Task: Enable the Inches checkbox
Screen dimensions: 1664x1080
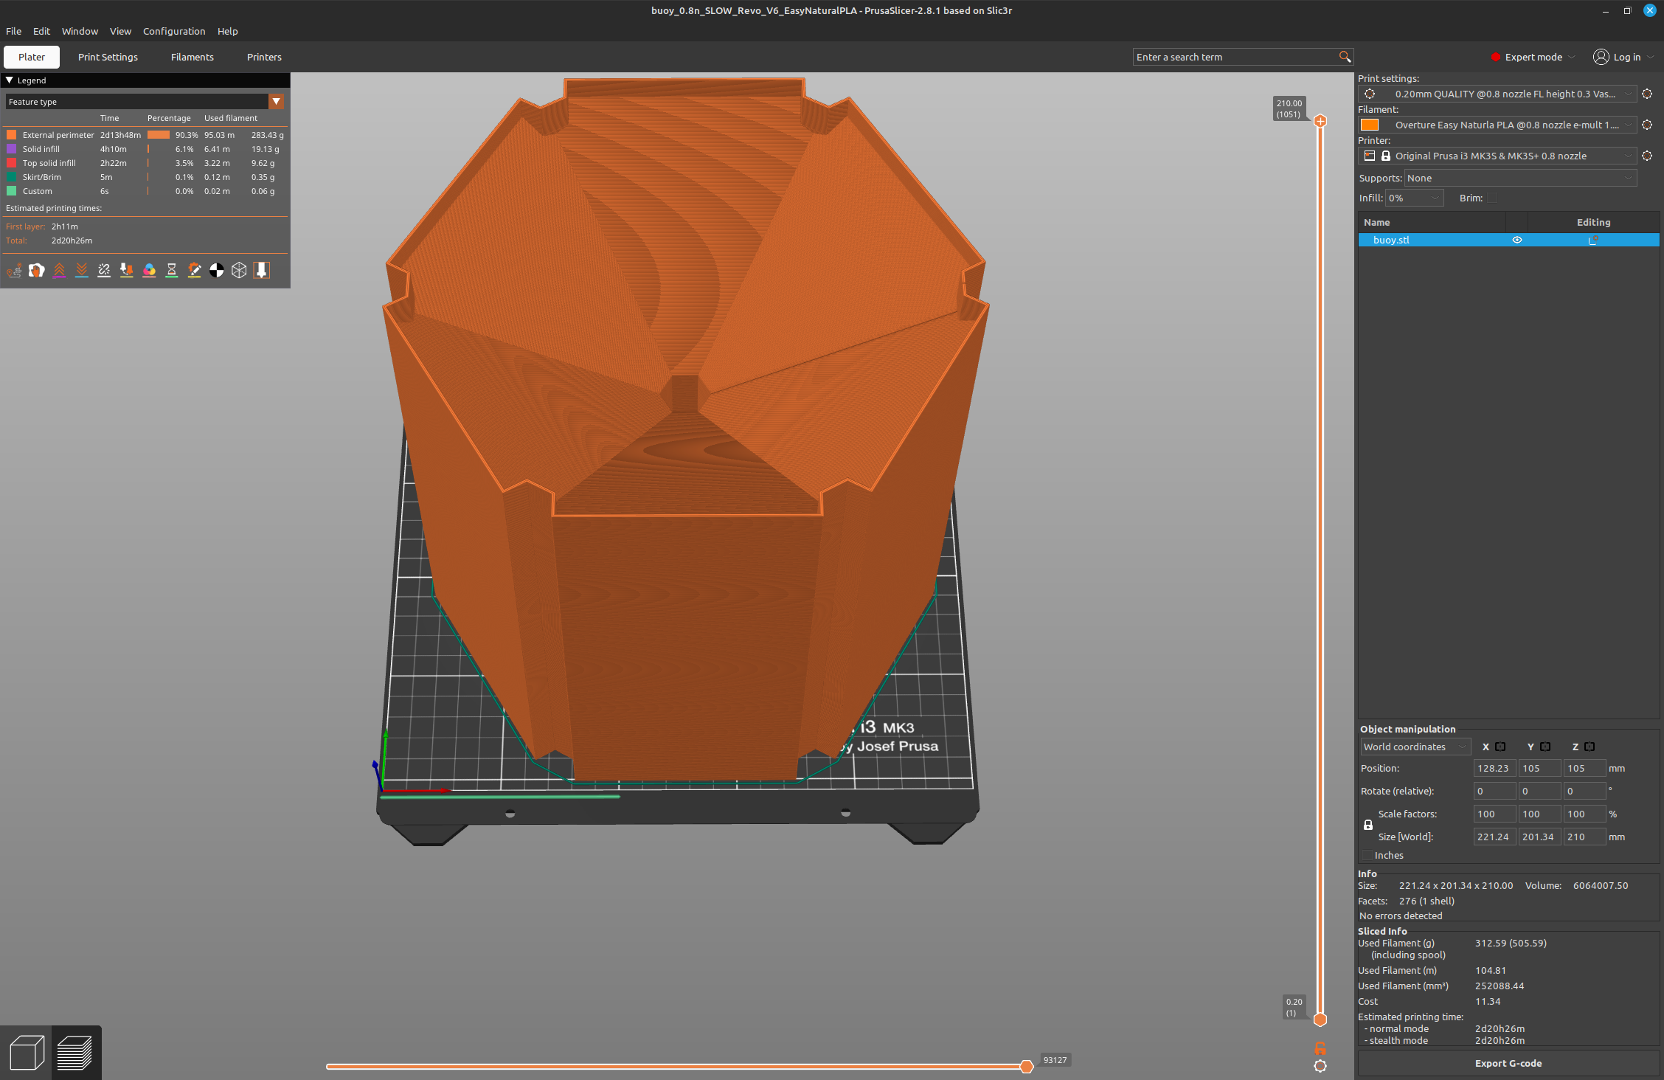Action: pyautogui.click(x=1367, y=855)
